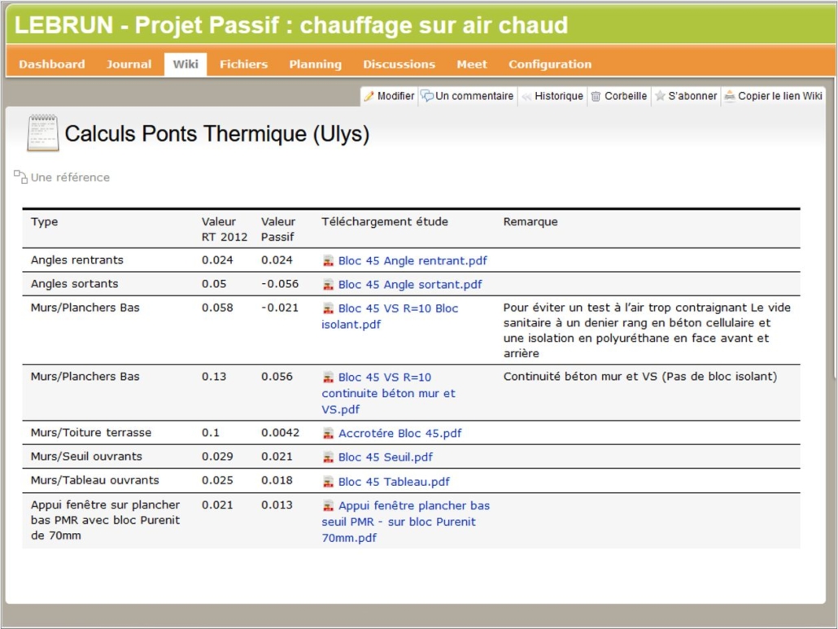Image resolution: width=838 pixels, height=629 pixels.
Task: Click the Historique back-arrows icon
Action: (526, 96)
